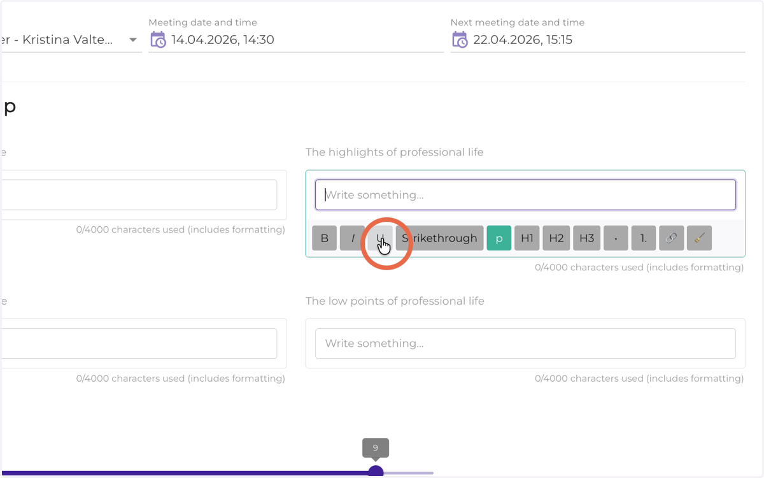This screenshot has width=764, height=478.
Task: Edit the meeting date 14.04.2026, 14:30 field
Action: coord(296,40)
